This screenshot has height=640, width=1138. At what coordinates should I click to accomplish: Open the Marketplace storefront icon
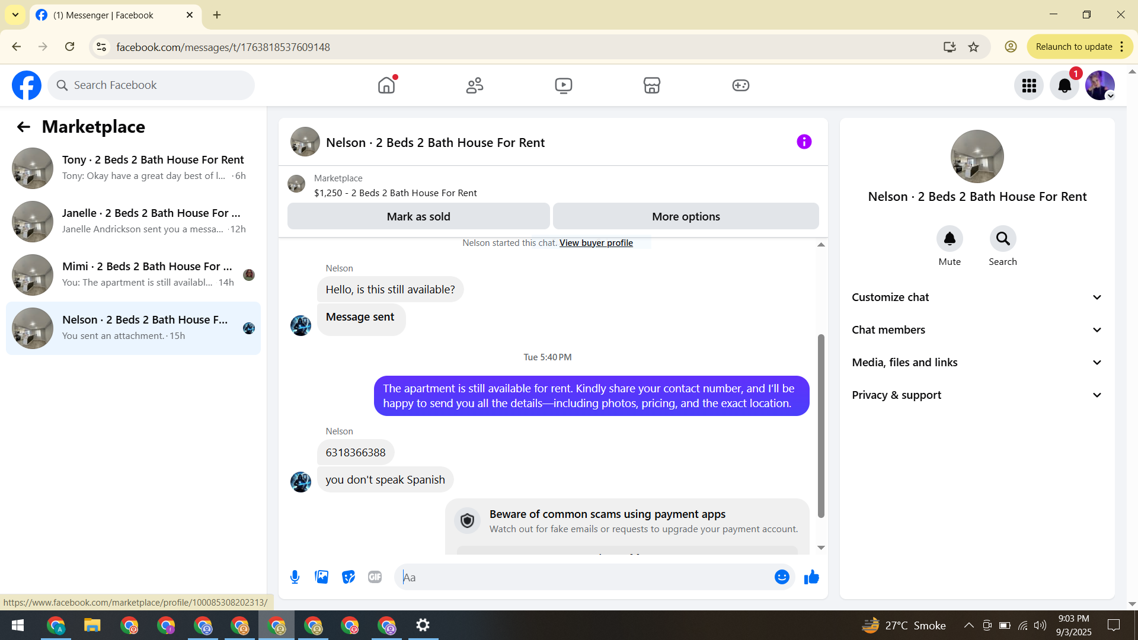652,85
